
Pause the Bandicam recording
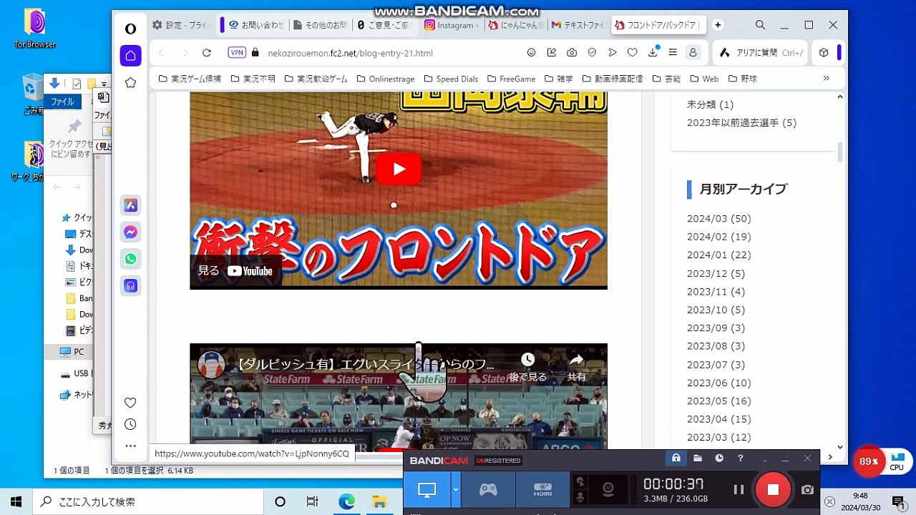[x=739, y=490]
